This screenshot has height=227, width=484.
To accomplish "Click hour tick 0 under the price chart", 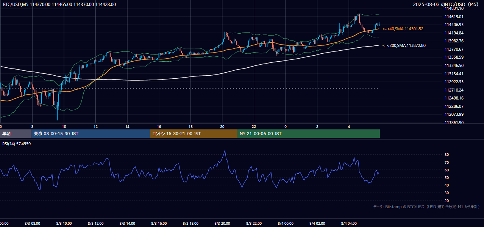I will pyautogui.click(x=286, y=127).
